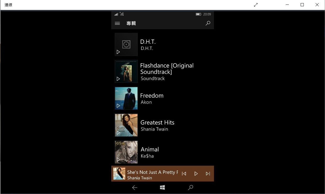Tap the phone Back navigation arrow
This screenshot has width=325, height=194.
click(x=135, y=187)
